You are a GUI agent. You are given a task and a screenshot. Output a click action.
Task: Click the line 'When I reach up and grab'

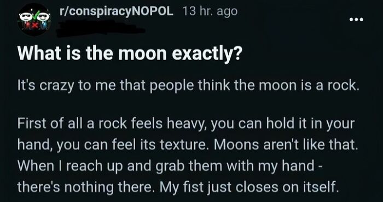tap(170, 166)
